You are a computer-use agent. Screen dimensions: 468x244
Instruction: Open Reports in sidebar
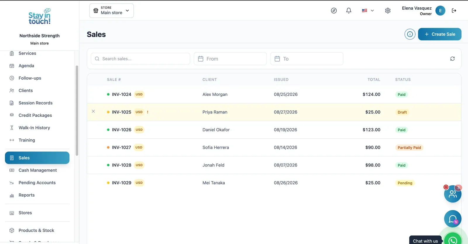click(x=37, y=195)
